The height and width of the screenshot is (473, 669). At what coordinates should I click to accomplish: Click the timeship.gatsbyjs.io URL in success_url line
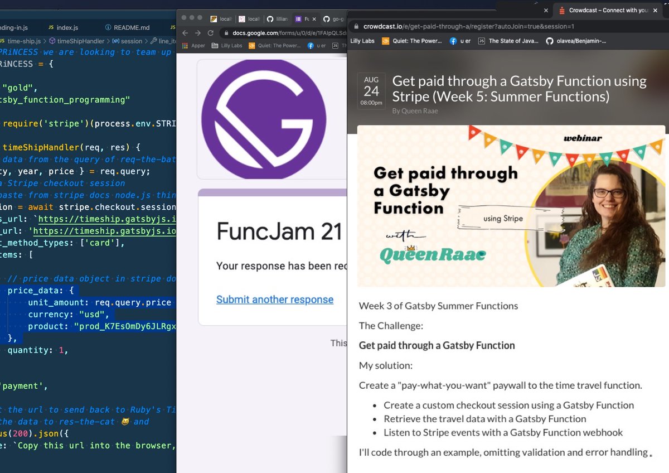pos(108,220)
